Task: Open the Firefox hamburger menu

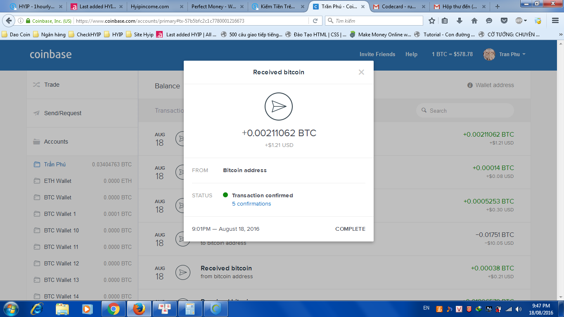Action: tap(555, 21)
